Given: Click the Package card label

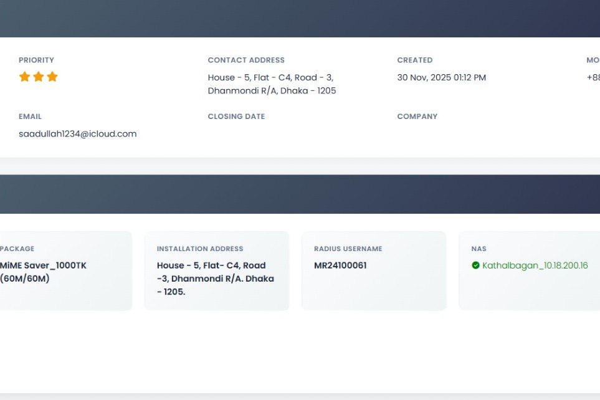Looking at the screenshot, I should point(17,249).
